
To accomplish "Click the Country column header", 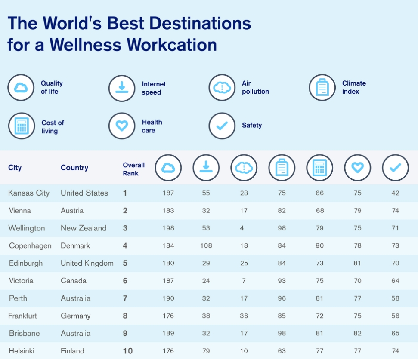I will click(74, 168).
